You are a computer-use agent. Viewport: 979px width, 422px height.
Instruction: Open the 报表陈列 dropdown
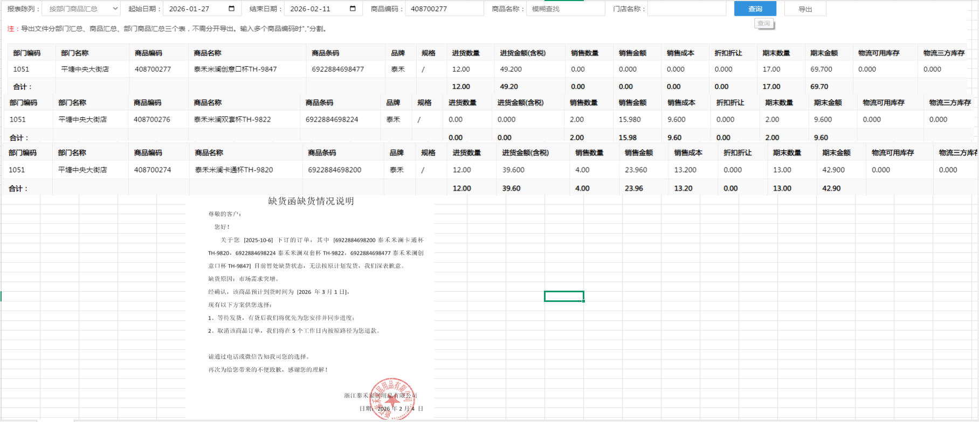(81, 9)
